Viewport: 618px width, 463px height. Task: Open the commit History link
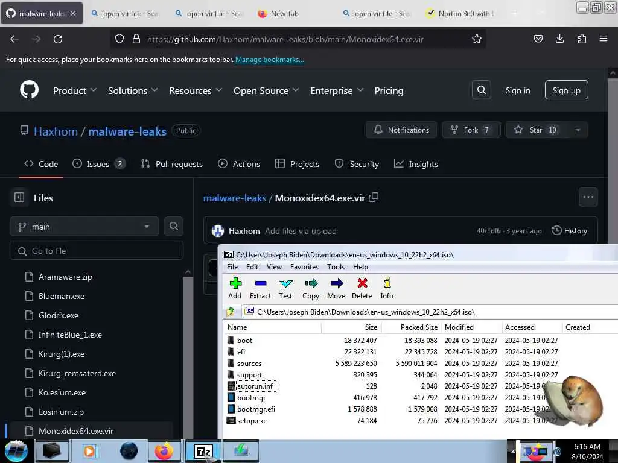(570, 231)
